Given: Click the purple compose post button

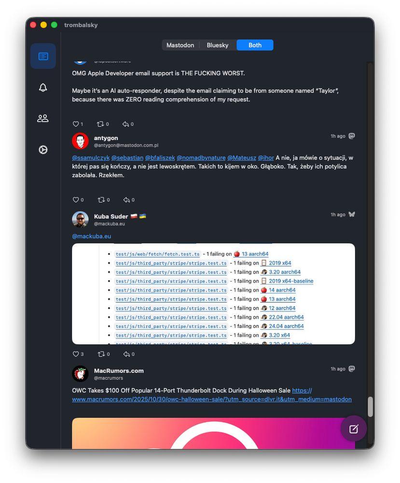Looking at the screenshot, I should [x=354, y=429].
